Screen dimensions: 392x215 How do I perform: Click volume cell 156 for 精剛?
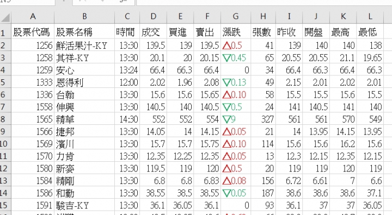[x=264, y=181]
